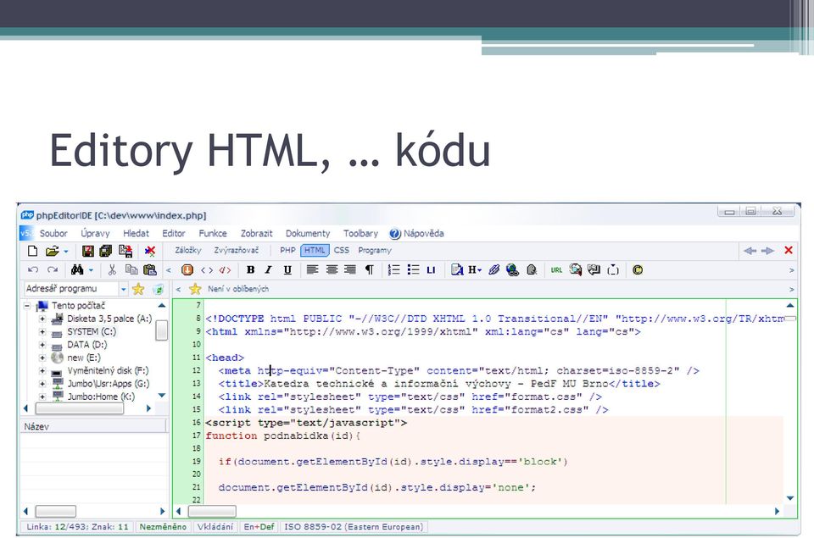Insert a paragraph mark
This screenshot has width=814, height=538.
point(369,269)
